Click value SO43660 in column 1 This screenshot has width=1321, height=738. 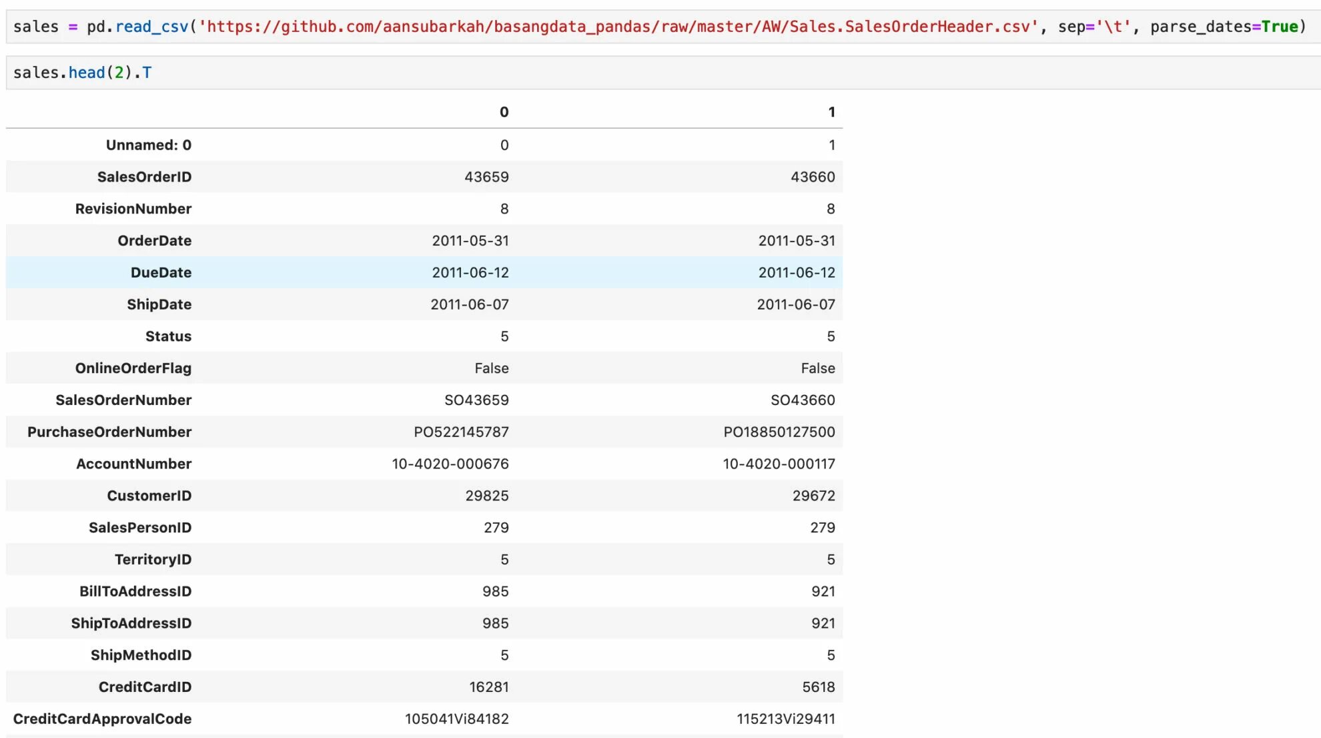[x=803, y=400]
